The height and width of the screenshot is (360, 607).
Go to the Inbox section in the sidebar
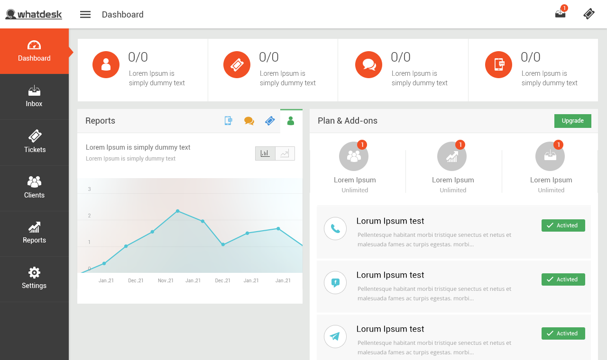click(x=34, y=97)
